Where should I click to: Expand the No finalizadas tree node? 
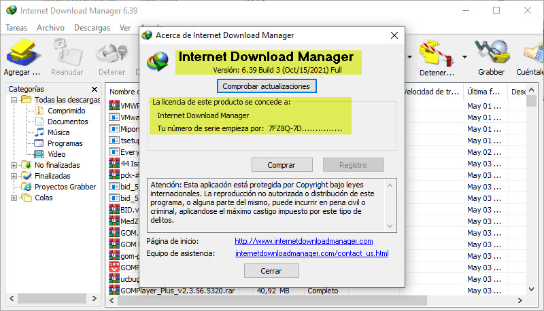click(x=14, y=165)
